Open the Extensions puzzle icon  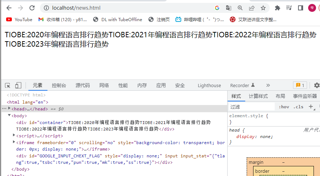(x=277, y=8)
